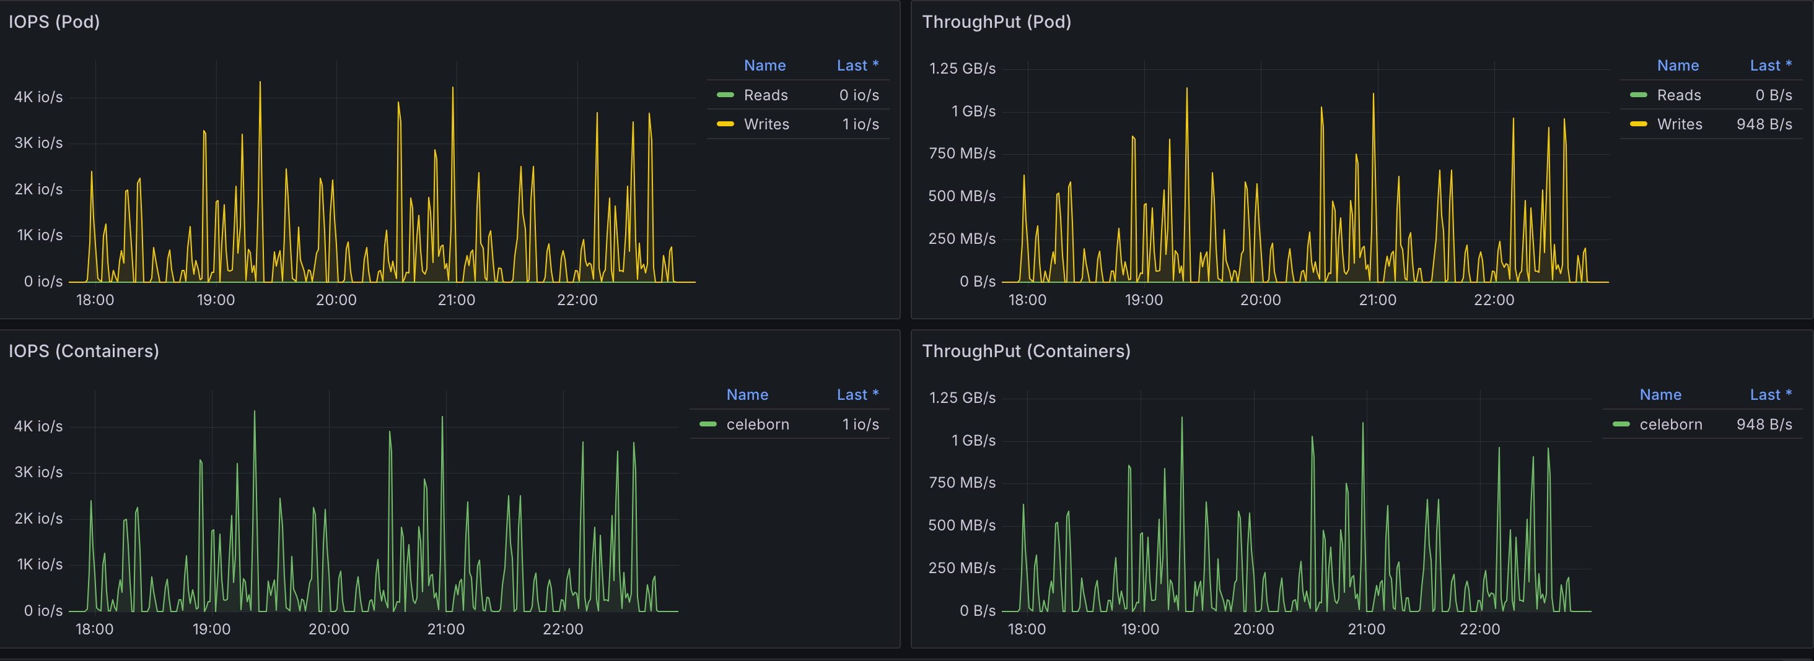Click the green celeborn swatch in IOPS (Containers)
This screenshot has width=1814, height=661.
pos(708,424)
